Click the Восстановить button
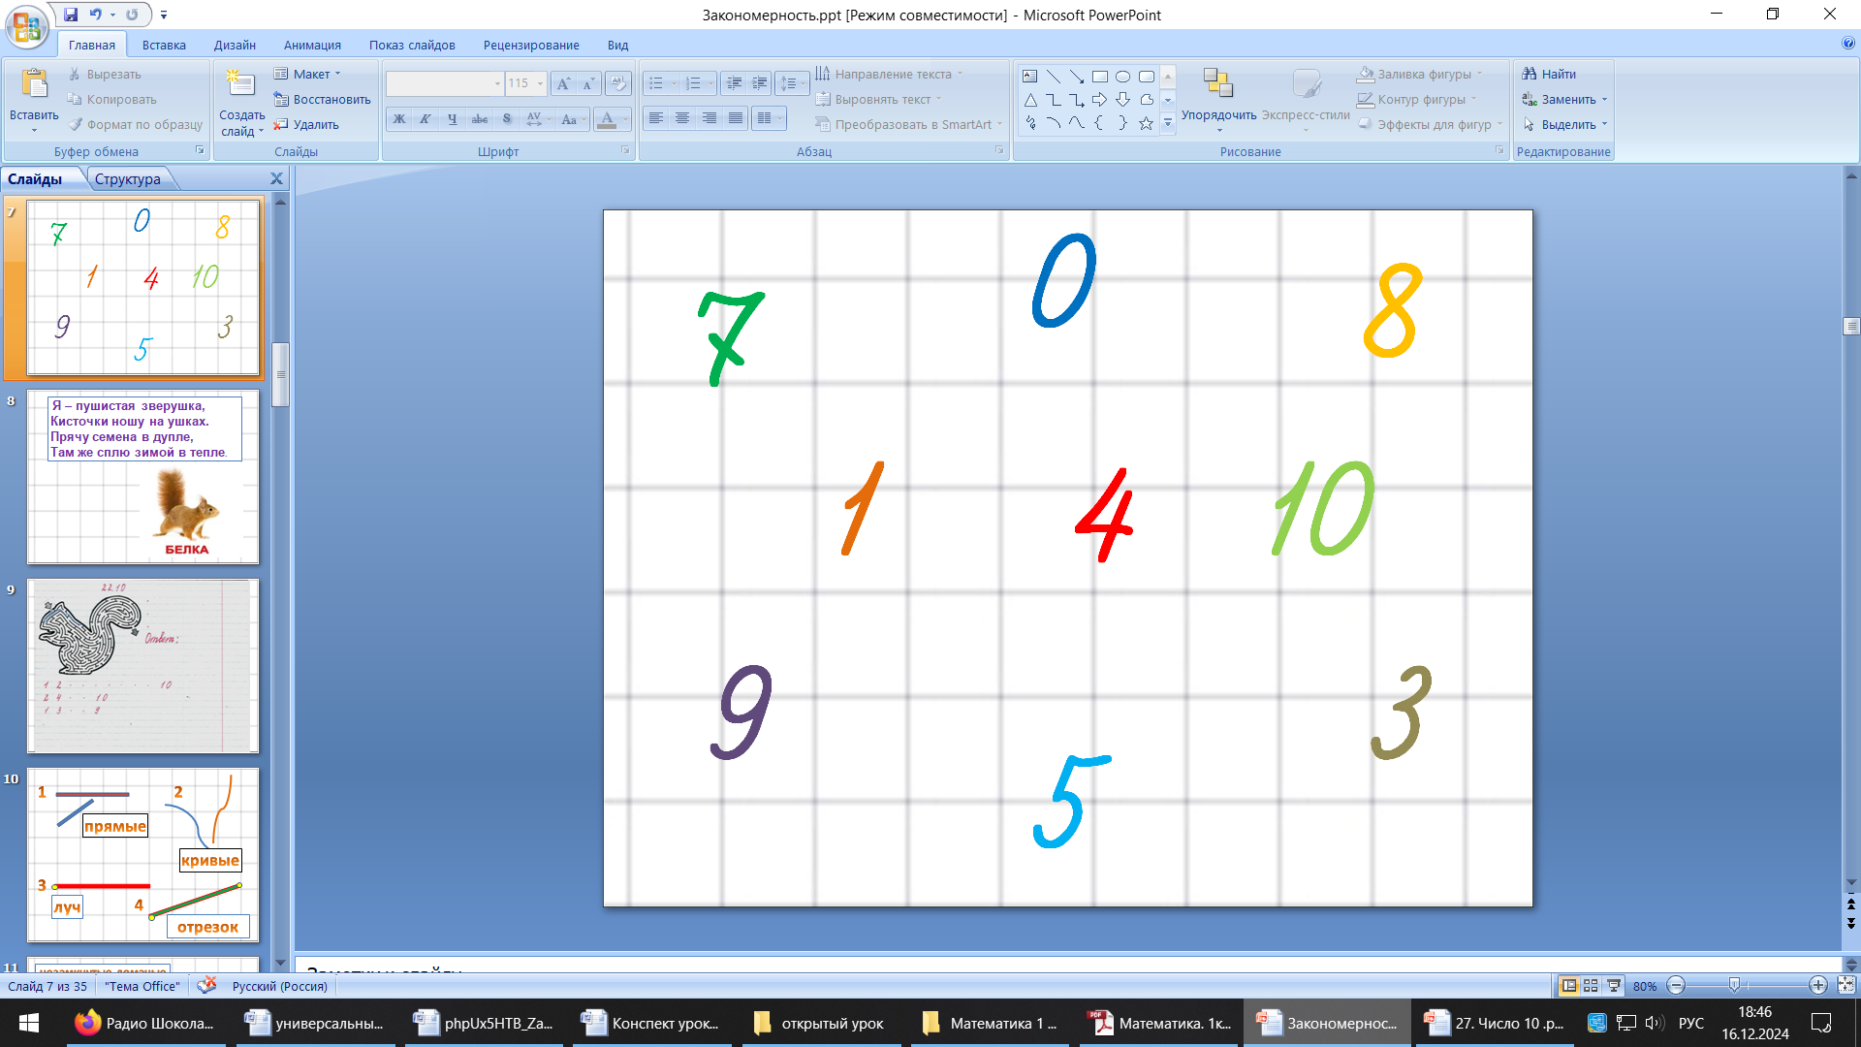Image resolution: width=1861 pixels, height=1047 pixels. click(322, 99)
